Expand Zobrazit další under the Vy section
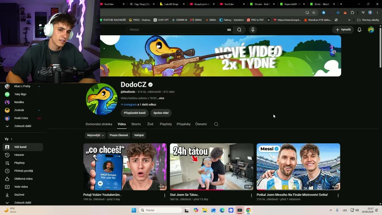 point(23,203)
